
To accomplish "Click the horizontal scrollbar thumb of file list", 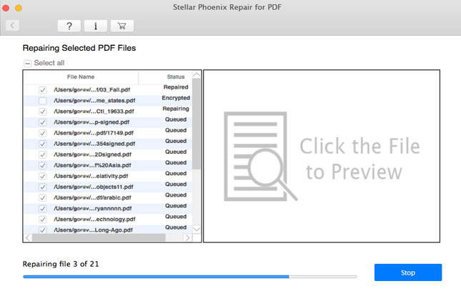I will pos(99,237).
